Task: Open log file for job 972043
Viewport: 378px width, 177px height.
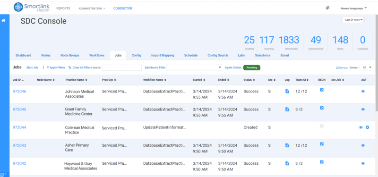Action: pos(287,145)
